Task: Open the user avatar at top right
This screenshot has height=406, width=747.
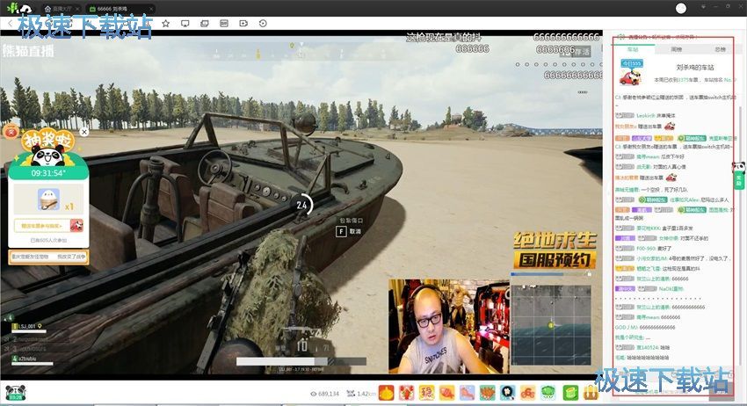Action: point(681,8)
